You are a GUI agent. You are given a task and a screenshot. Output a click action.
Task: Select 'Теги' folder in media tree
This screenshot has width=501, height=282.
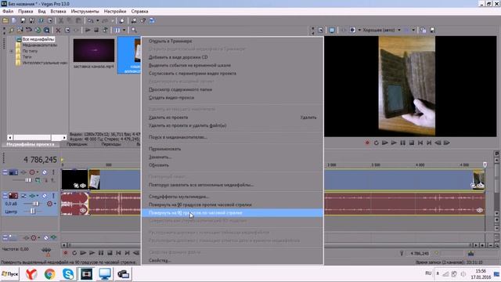click(27, 56)
